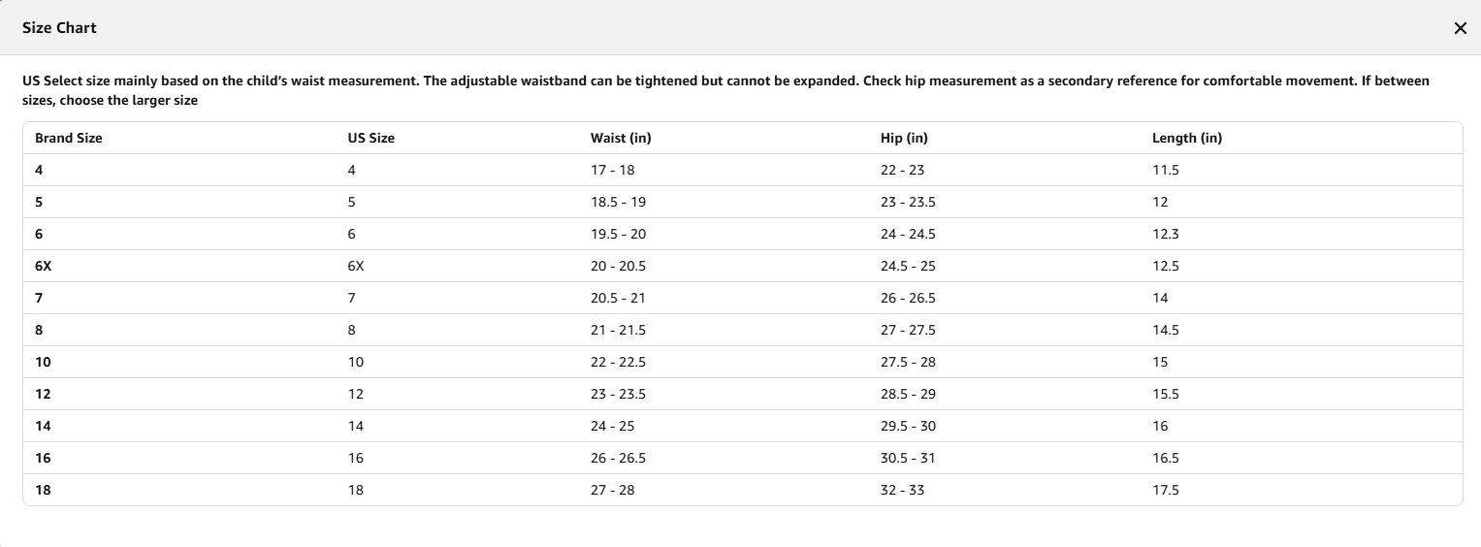The image size is (1481, 547).
Task: Click the Length (in) column header
Action: (1186, 138)
